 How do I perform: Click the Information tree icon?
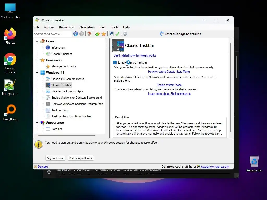pyautogui.click(x=48, y=48)
